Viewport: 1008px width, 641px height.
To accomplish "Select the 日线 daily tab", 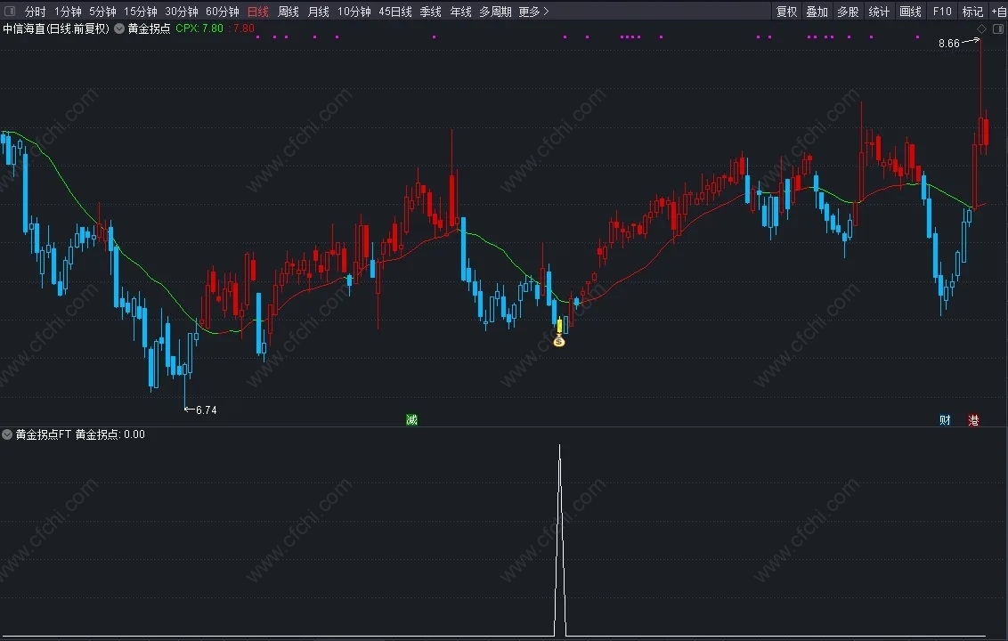I will (x=257, y=12).
